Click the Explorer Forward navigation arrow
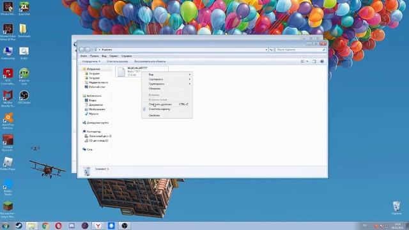This screenshot has width=409, height=230. tap(88, 50)
